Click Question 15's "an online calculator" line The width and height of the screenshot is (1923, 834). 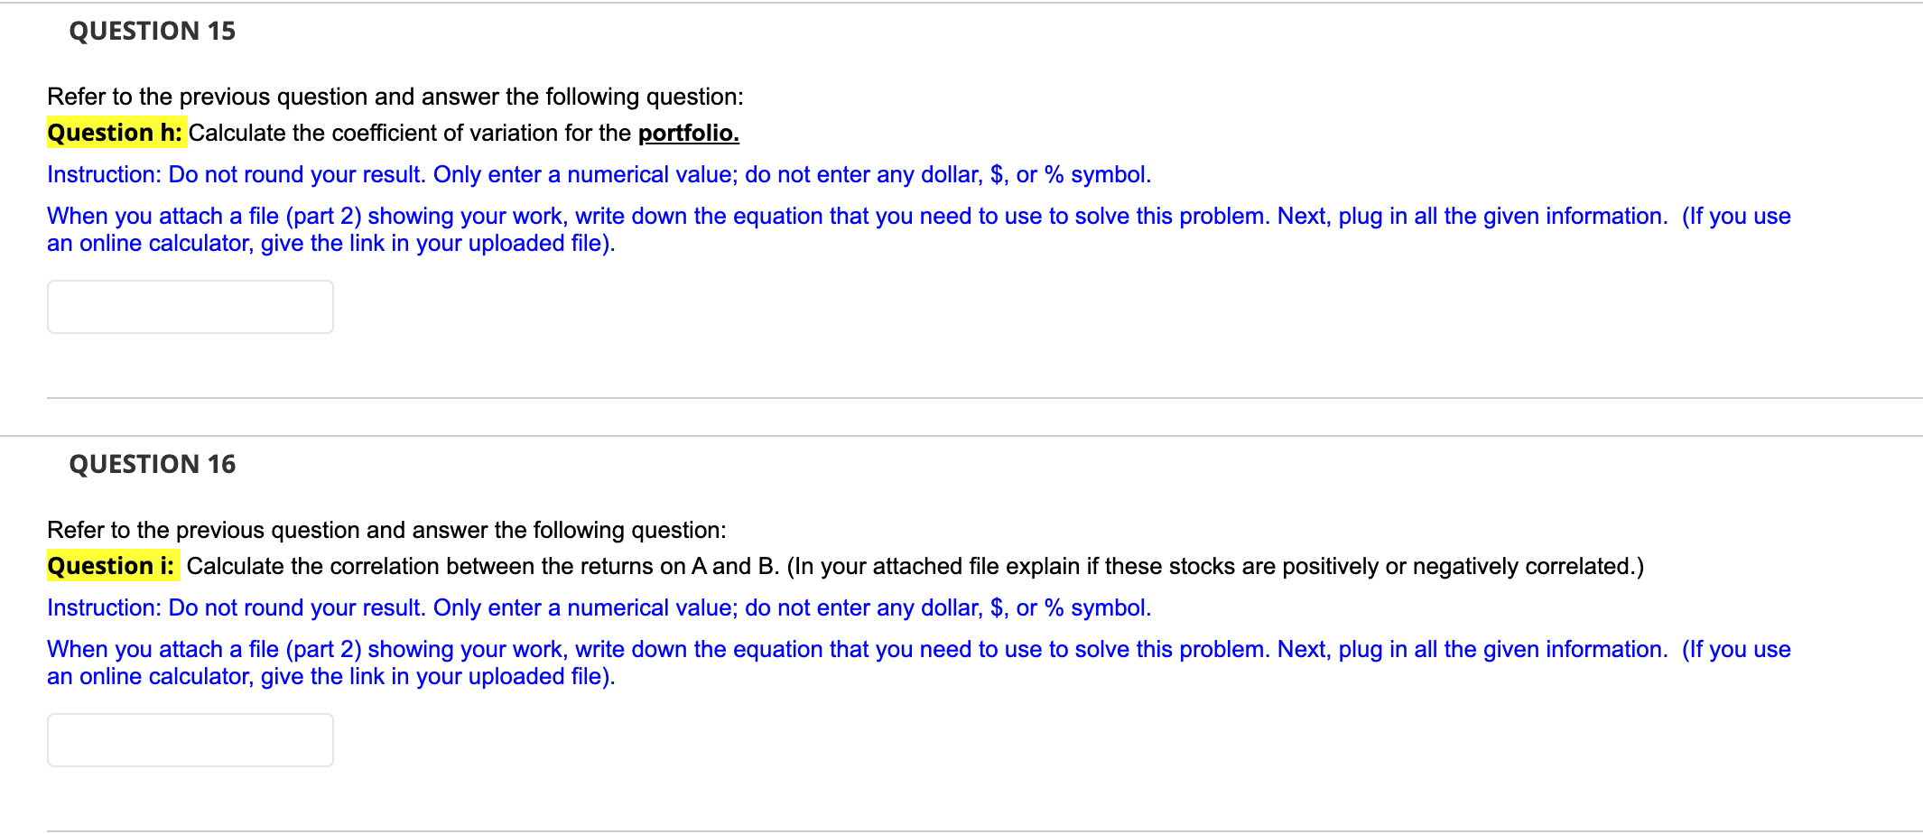[330, 244]
